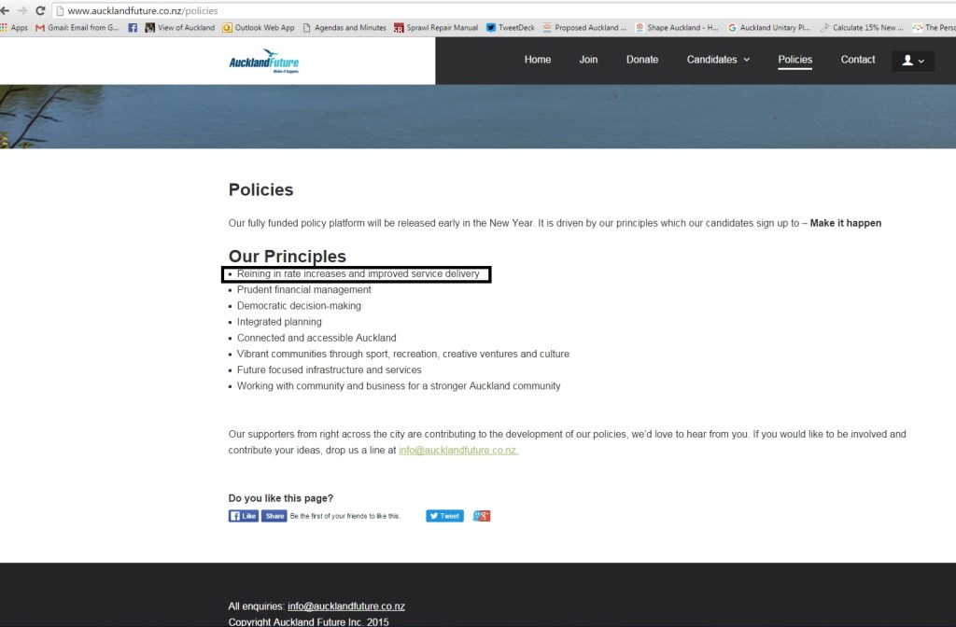Navigate to the Contact page
The height and width of the screenshot is (627, 956).
[858, 60]
